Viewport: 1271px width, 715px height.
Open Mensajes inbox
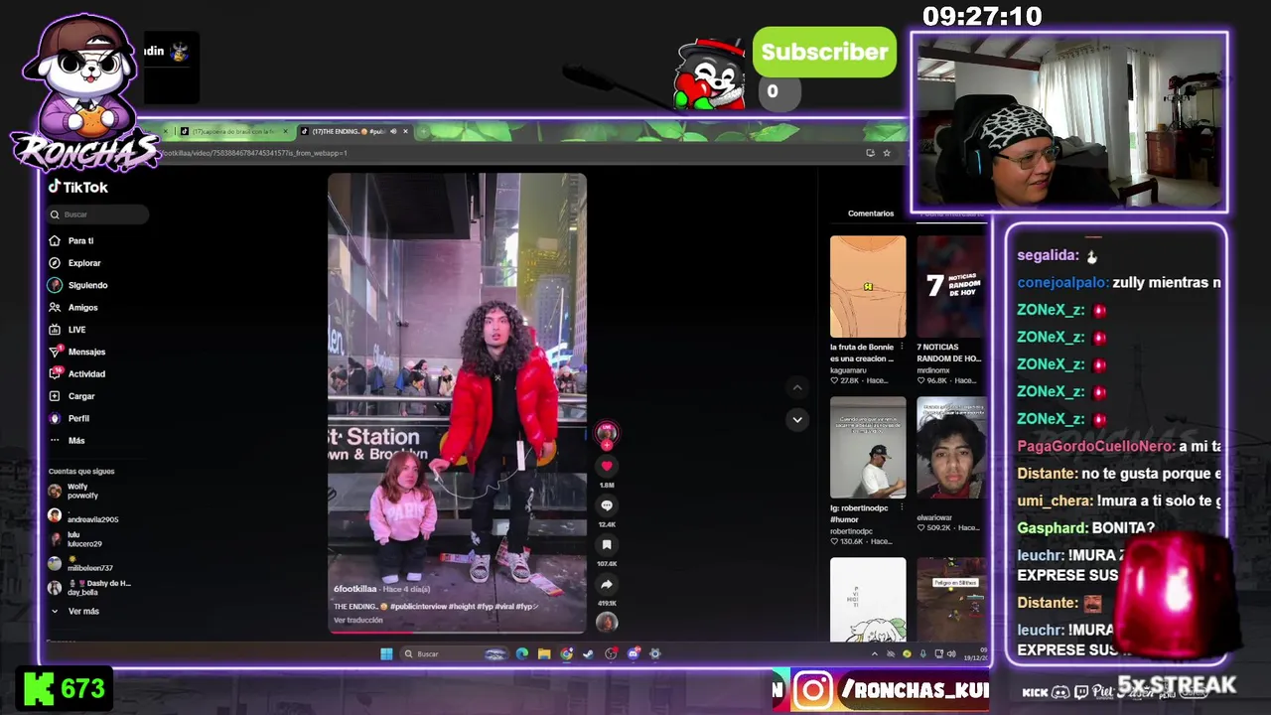pyautogui.click(x=77, y=352)
